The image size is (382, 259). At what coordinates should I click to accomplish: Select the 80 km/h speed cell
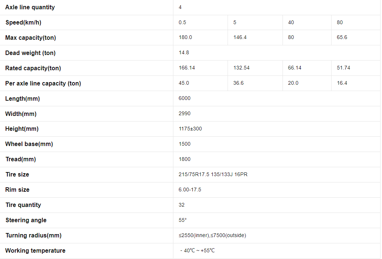[340, 22]
